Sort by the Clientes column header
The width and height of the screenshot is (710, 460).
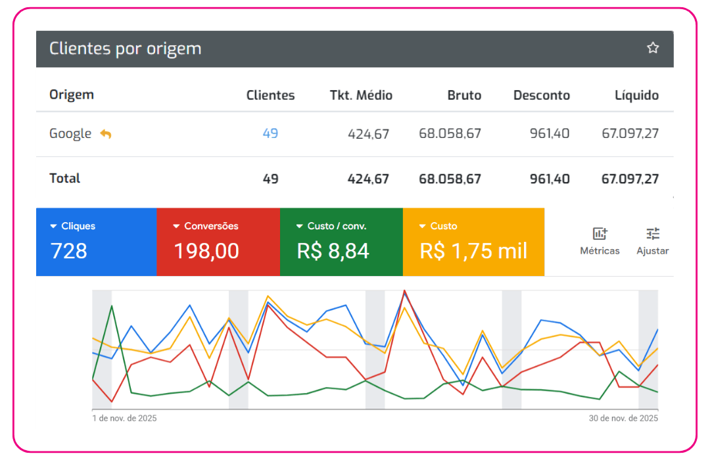(270, 95)
